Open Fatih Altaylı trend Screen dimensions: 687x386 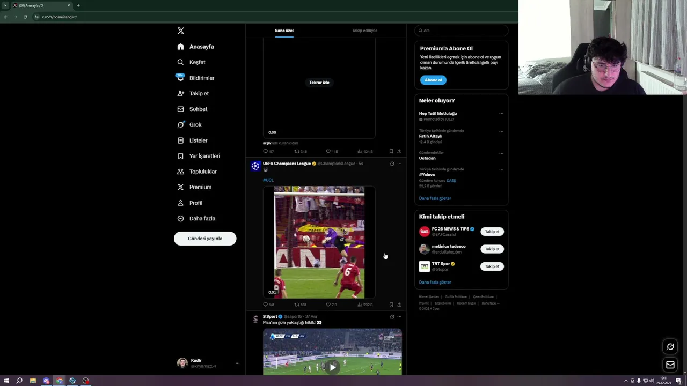point(430,136)
